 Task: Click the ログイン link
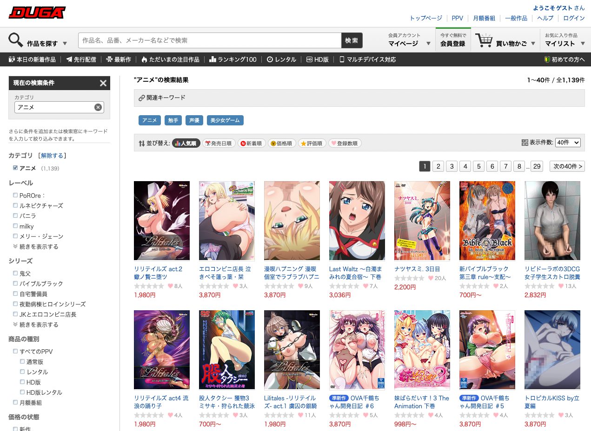pos(574,18)
